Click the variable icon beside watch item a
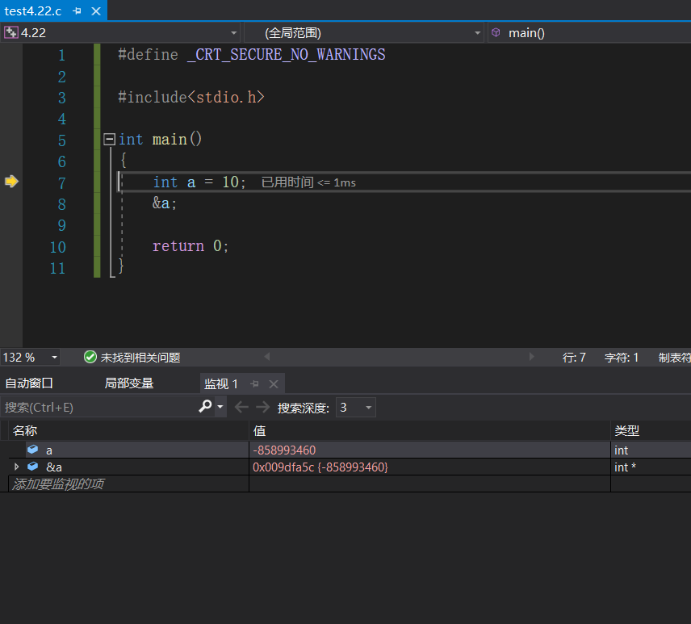 pos(32,450)
